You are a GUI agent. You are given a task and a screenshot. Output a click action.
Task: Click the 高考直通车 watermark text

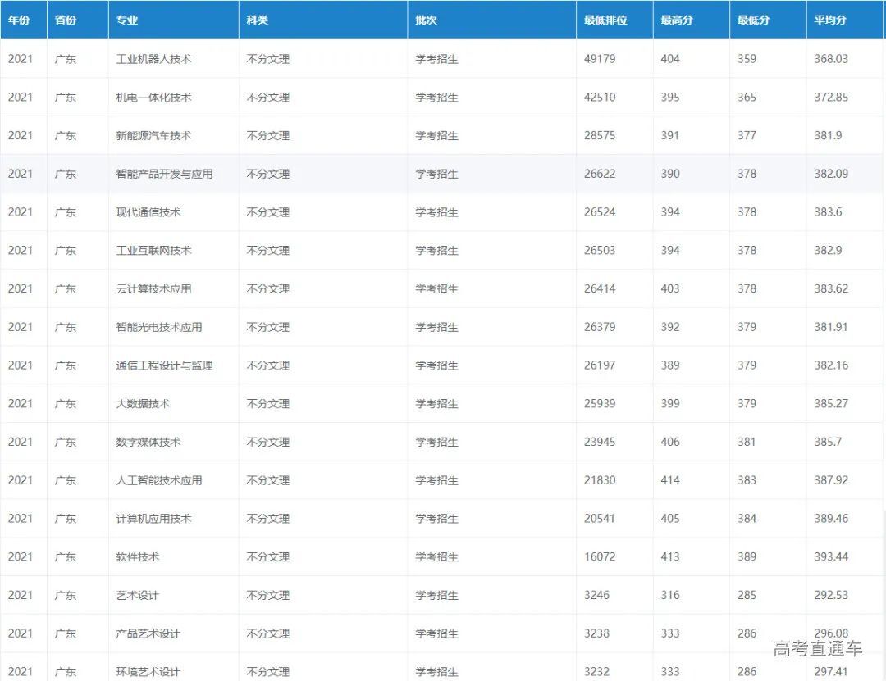point(817,649)
